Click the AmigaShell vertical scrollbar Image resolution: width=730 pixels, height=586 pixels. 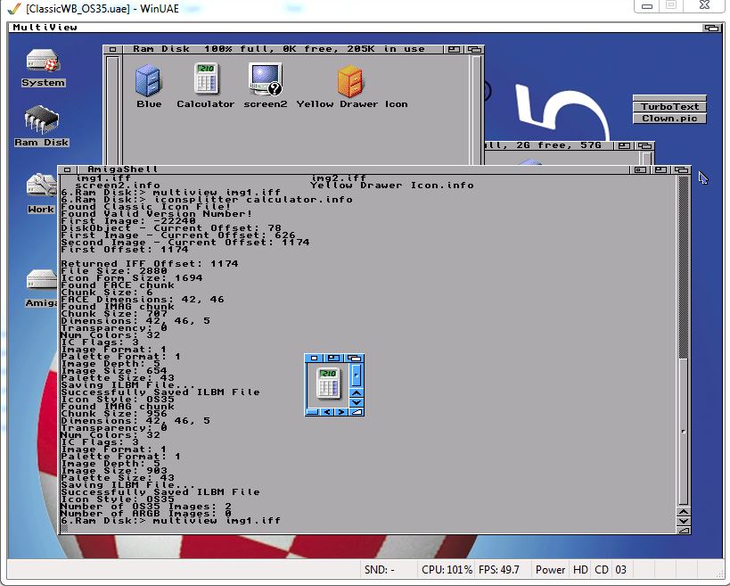[x=683, y=268]
